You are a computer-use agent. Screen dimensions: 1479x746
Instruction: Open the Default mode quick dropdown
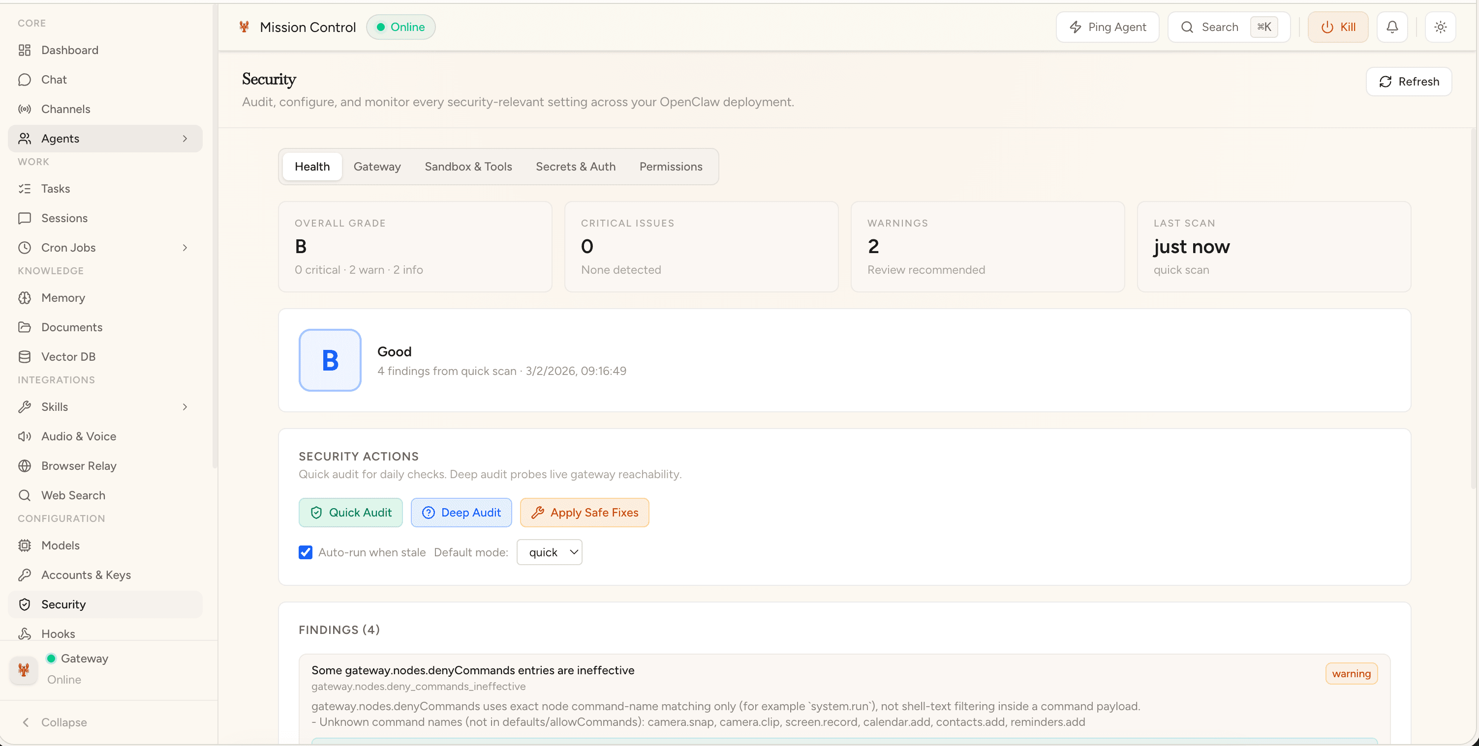tap(549, 551)
